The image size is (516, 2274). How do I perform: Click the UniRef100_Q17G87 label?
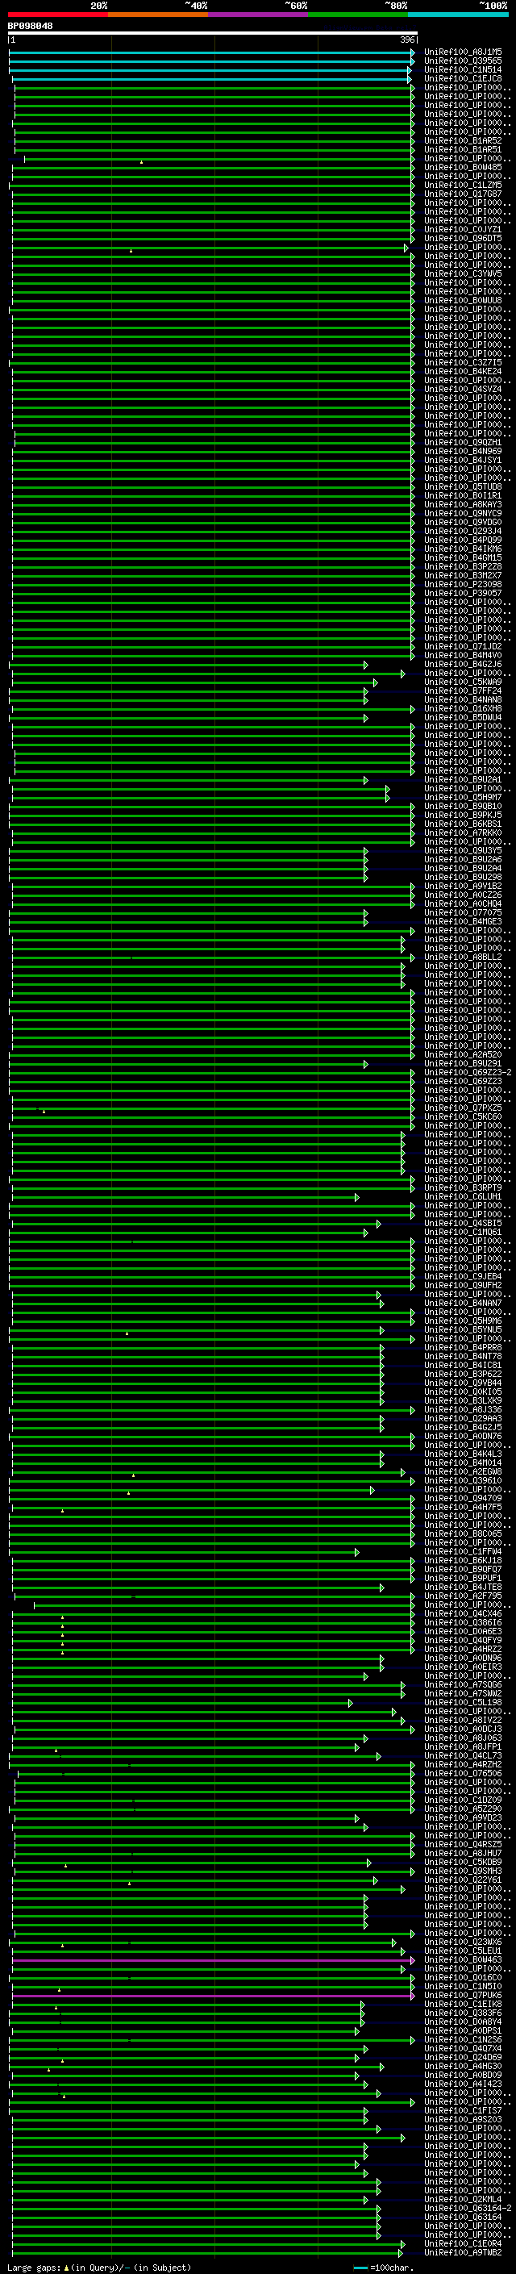pos(463,194)
